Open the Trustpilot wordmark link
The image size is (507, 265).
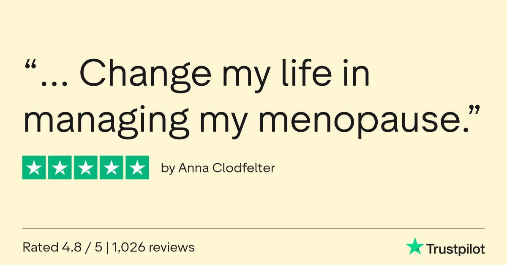pos(455,249)
